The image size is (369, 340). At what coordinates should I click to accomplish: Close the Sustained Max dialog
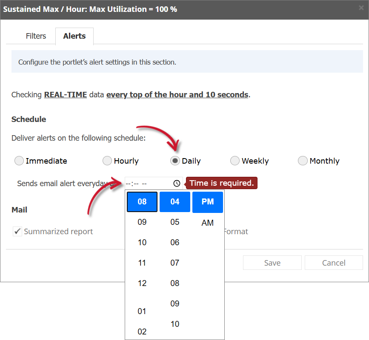tap(361, 7)
